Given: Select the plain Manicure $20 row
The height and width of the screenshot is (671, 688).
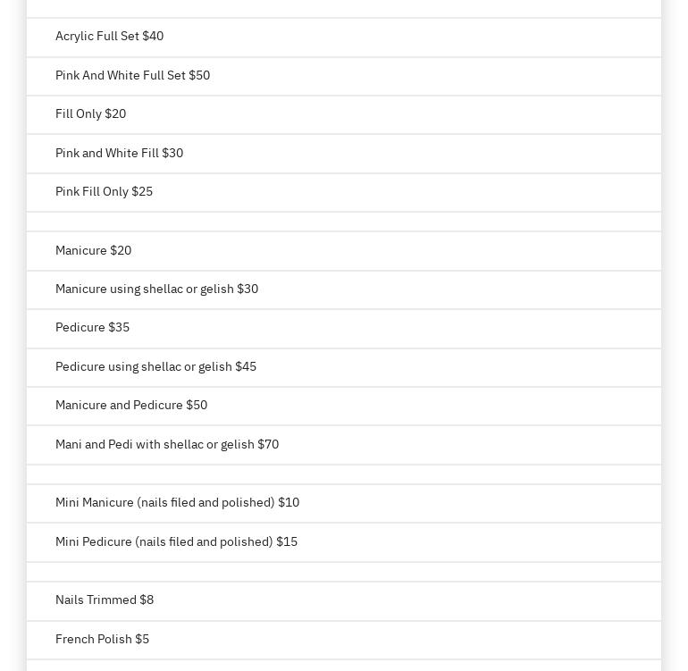Looking at the screenshot, I should 93,251.
